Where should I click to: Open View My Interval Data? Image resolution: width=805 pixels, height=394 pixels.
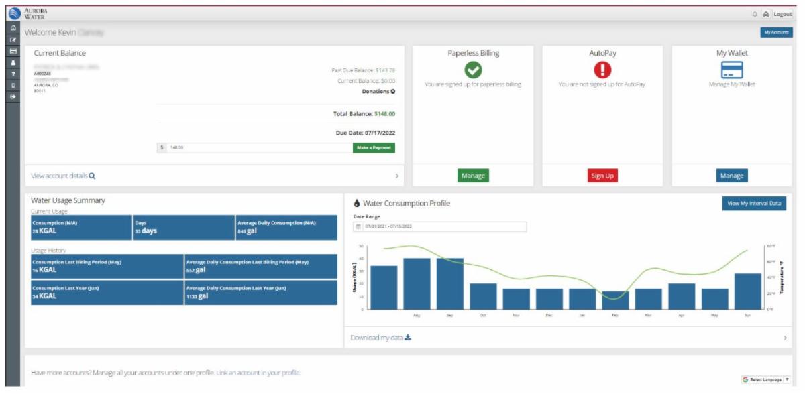click(754, 204)
